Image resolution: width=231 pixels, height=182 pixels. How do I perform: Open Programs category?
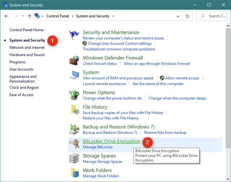pyautogui.click(x=17, y=62)
